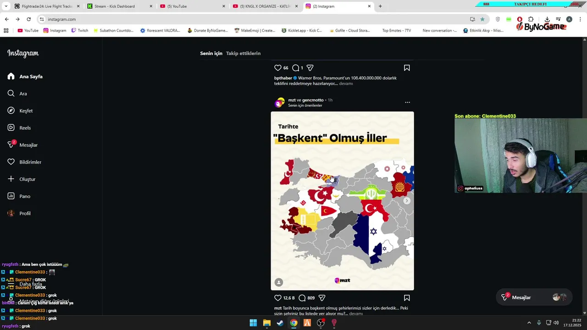Switch to Takip ettiklerin feed tab
The width and height of the screenshot is (587, 330).
243,53
